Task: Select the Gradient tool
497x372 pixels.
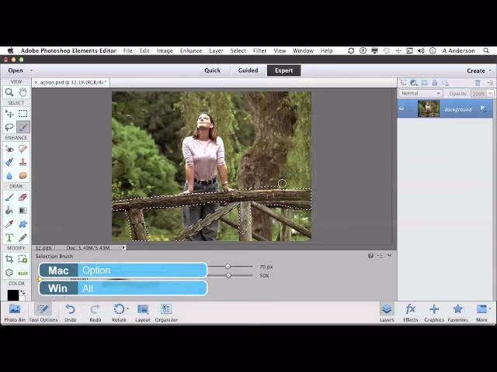Action: [23, 211]
